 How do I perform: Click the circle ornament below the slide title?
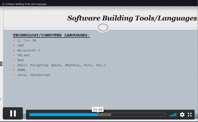[103, 27]
